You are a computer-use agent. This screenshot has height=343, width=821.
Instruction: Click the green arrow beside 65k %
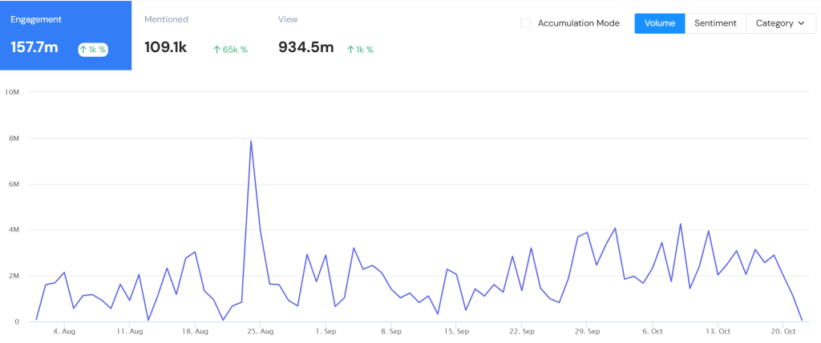click(216, 50)
